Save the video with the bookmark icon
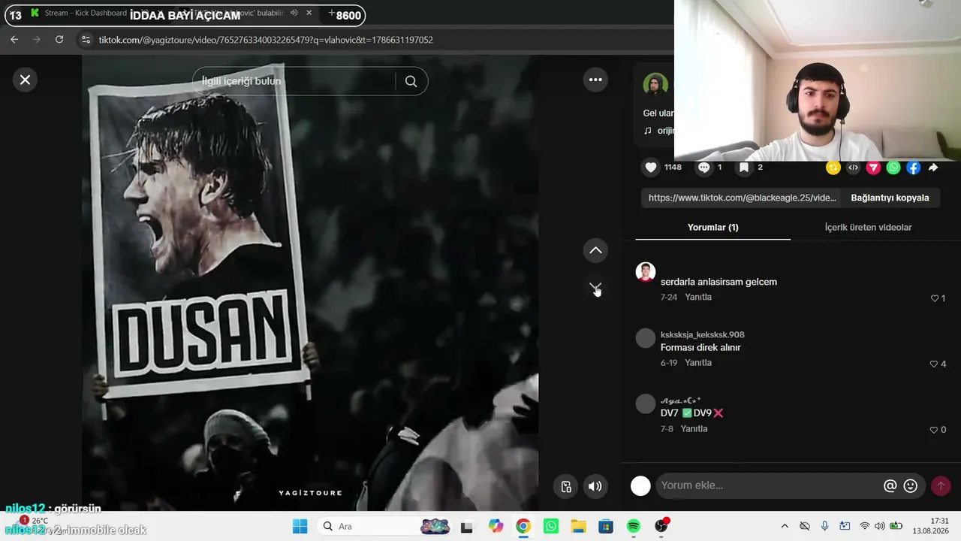This screenshot has width=961, height=541. pyautogui.click(x=744, y=168)
